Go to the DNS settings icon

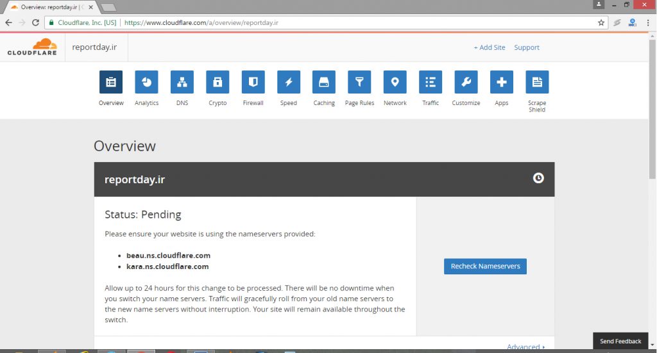(182, 82)
